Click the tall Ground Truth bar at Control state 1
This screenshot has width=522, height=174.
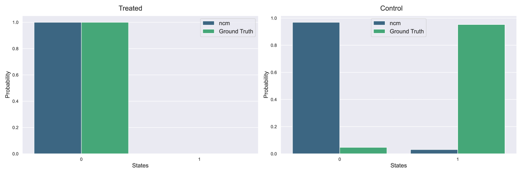[481, 89]
